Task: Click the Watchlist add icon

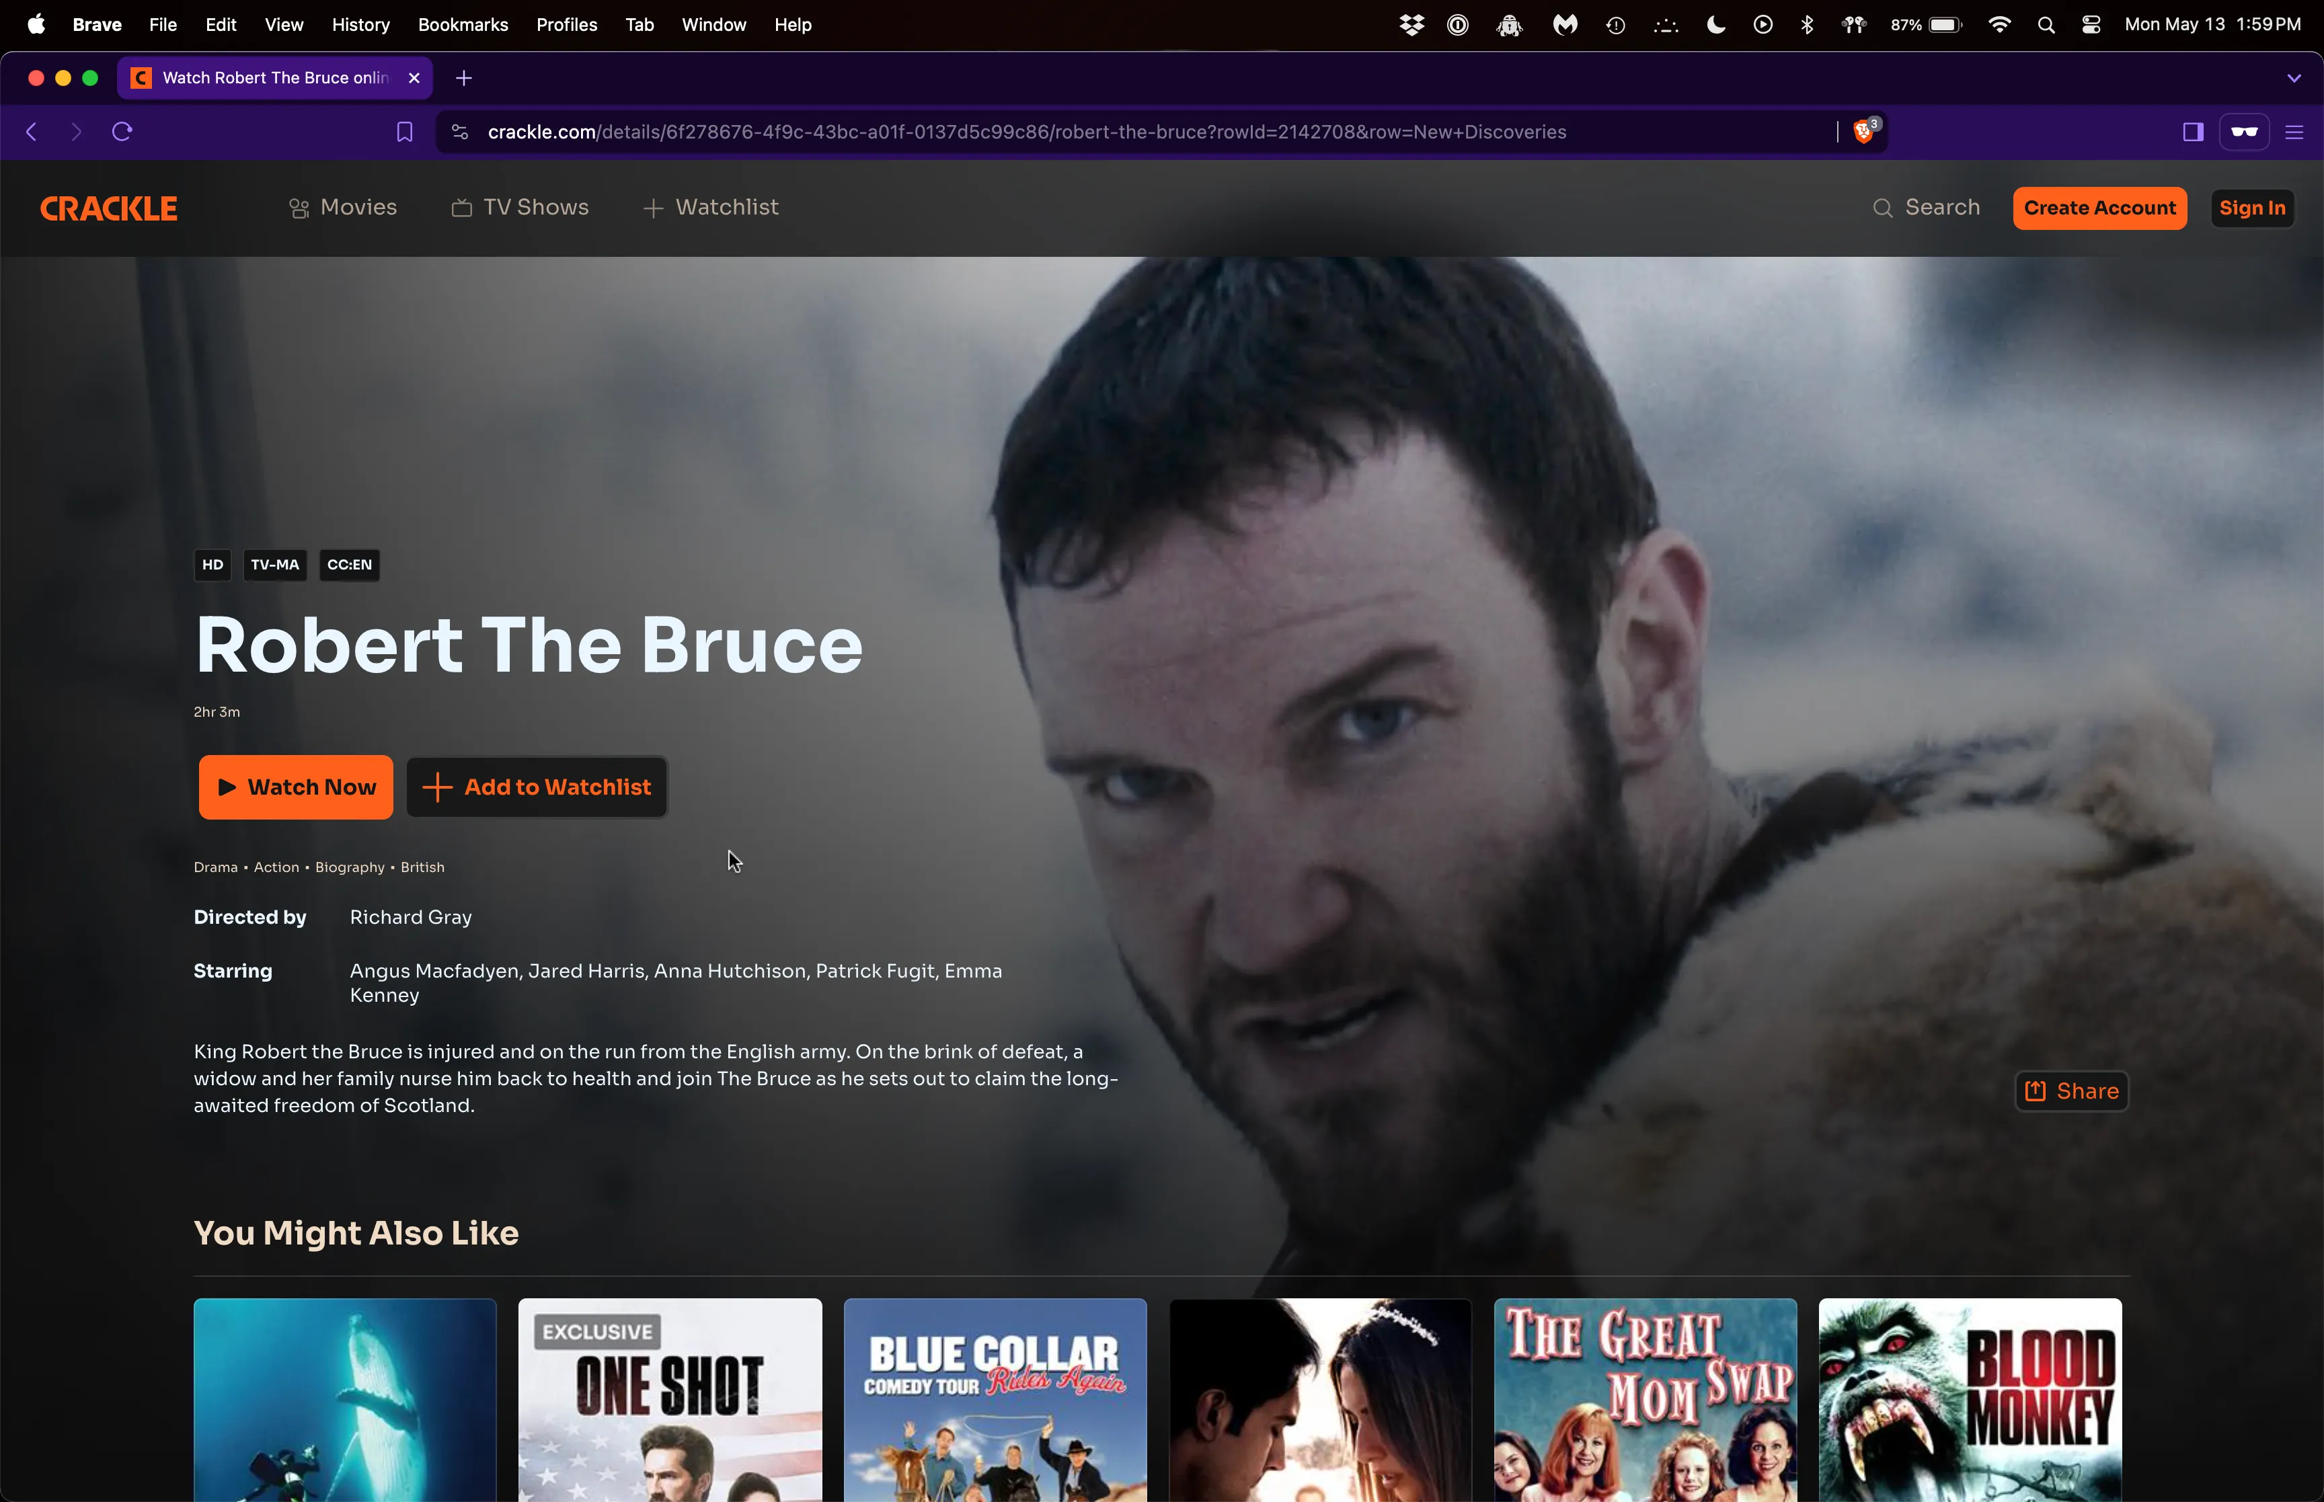Action: pos(437,786)
